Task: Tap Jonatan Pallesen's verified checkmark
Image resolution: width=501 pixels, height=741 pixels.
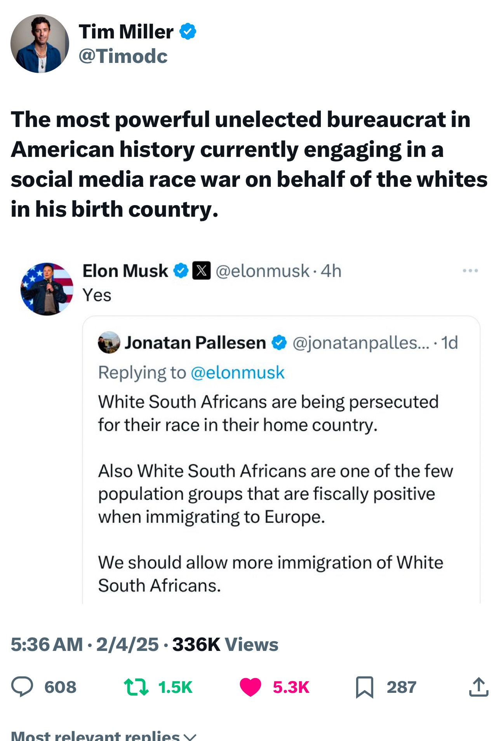Action: coord(279,343)
